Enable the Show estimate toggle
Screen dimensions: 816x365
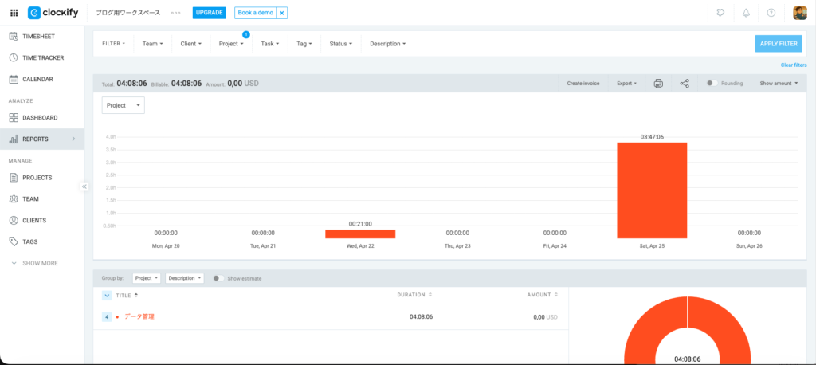pyautogui.click(x=218, y=278)
